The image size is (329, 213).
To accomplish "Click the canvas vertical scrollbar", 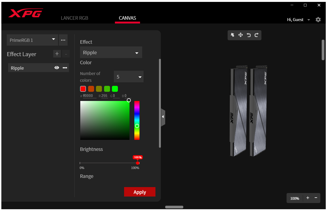I will point(323,50).
